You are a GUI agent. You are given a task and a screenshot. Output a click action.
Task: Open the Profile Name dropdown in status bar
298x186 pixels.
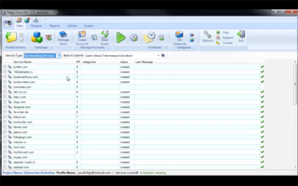pos(113,173)
